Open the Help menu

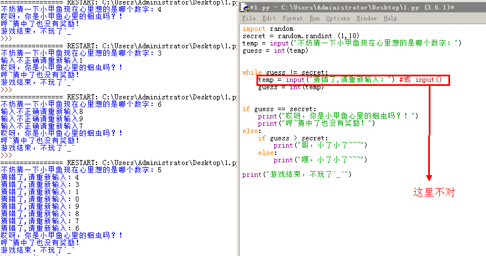point(390,19)
